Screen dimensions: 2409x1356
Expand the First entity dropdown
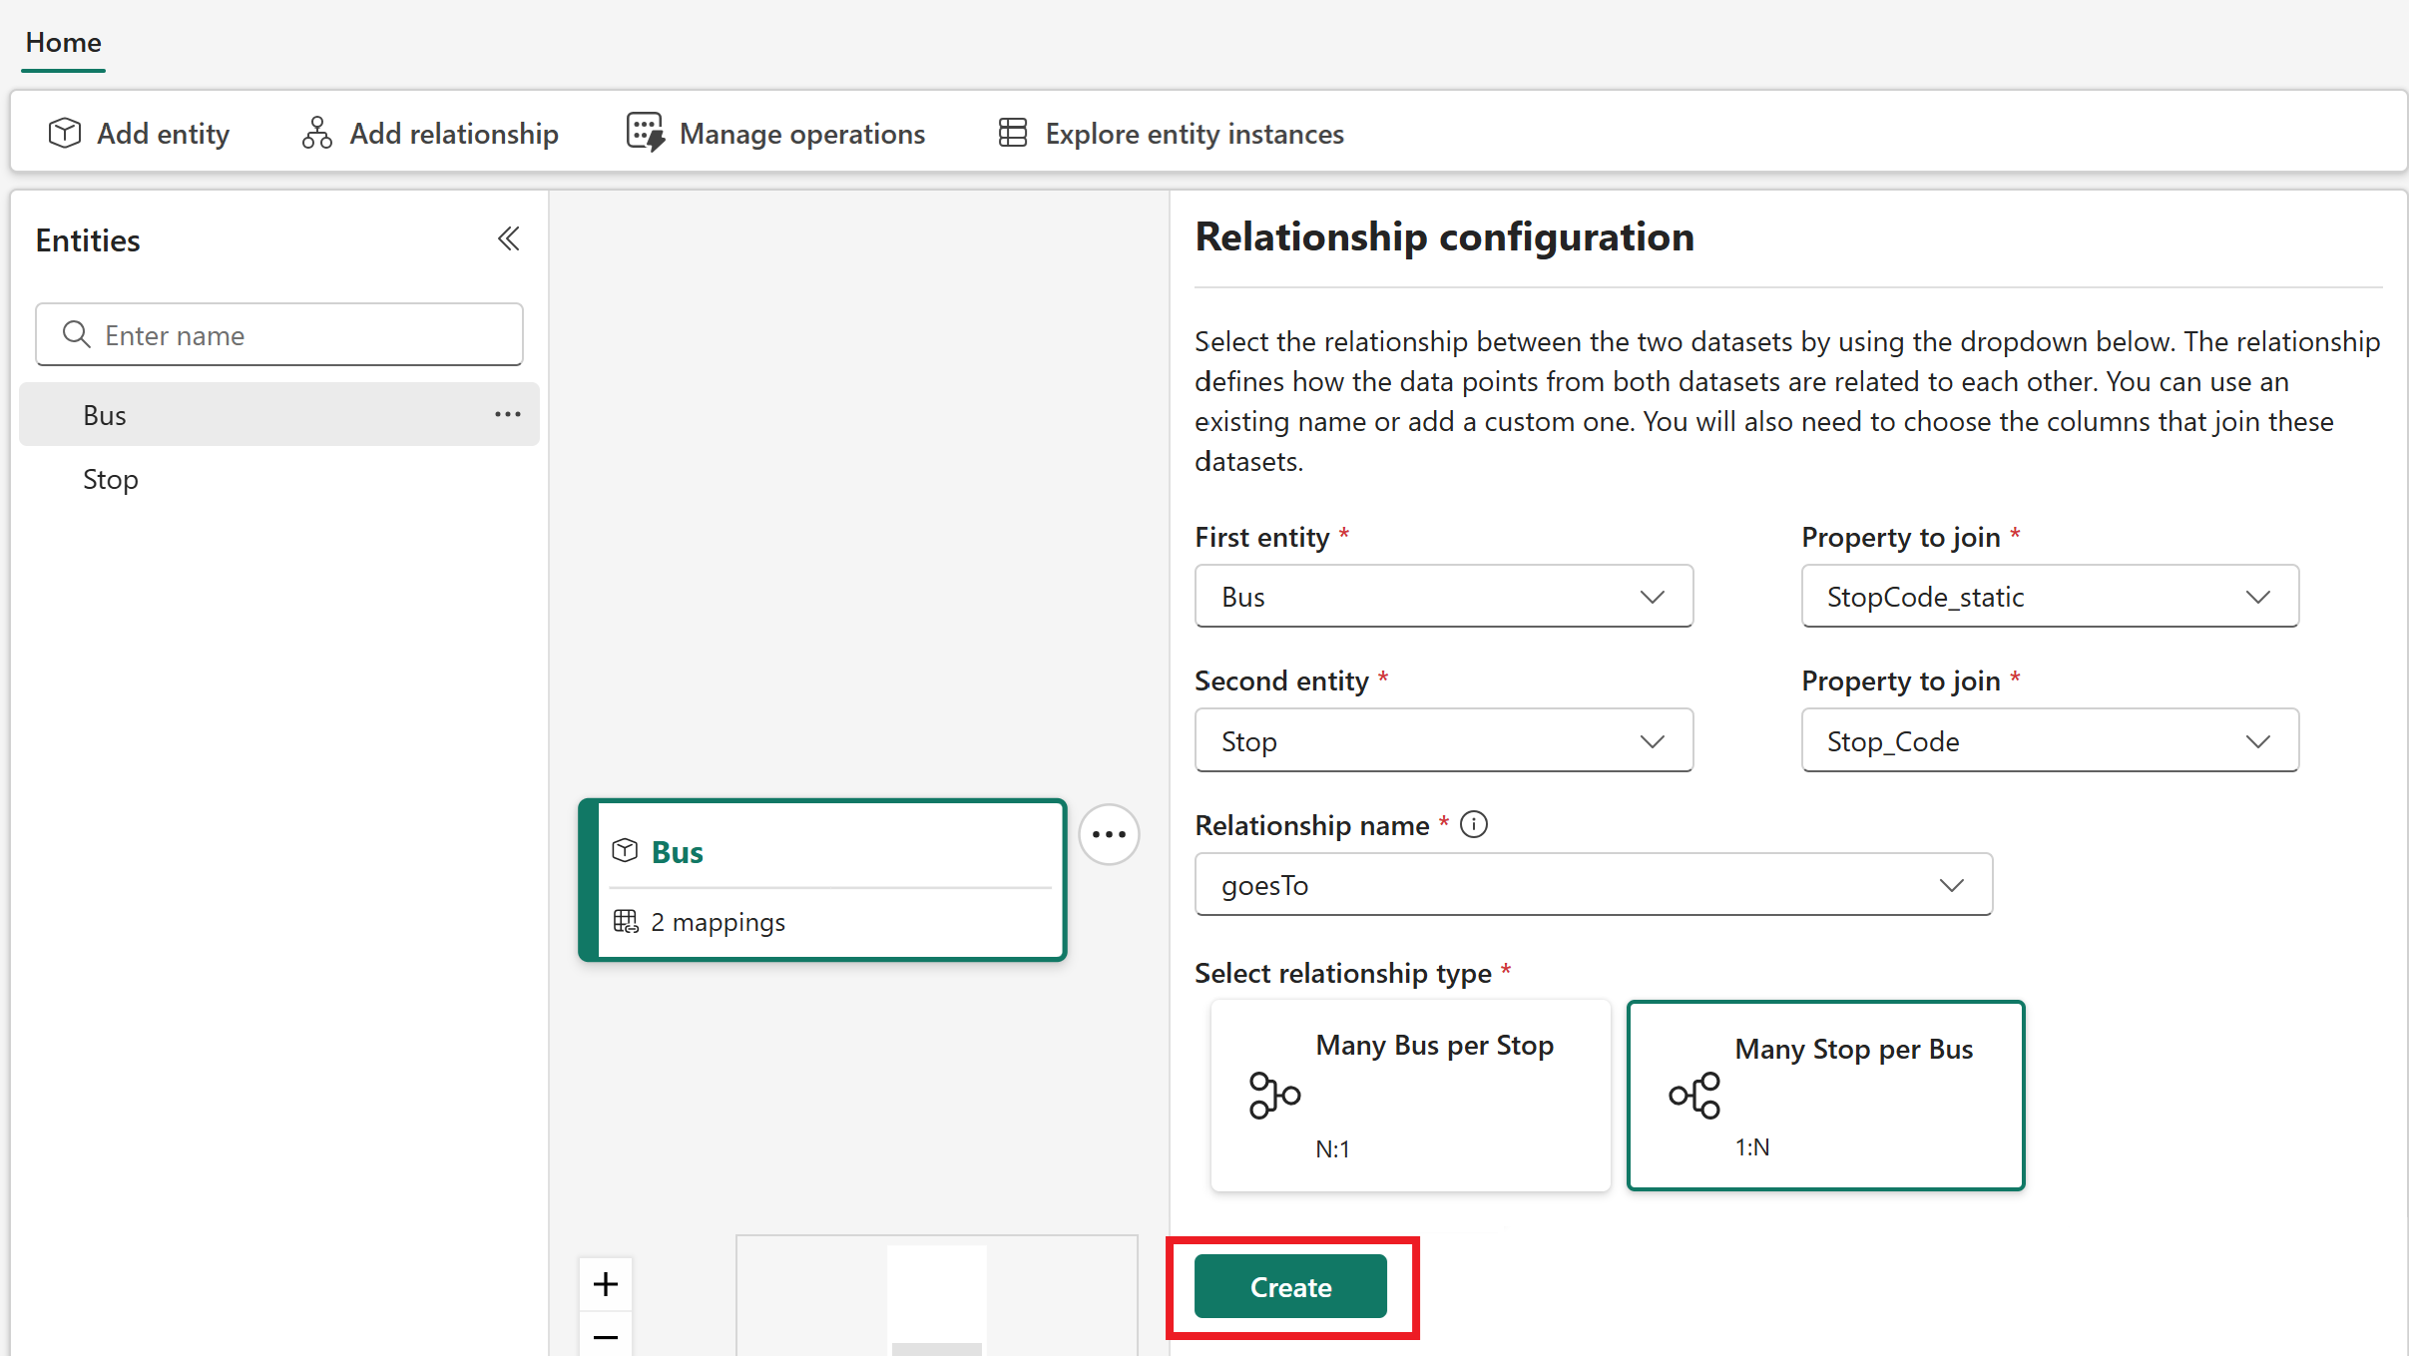[1444, 597]
